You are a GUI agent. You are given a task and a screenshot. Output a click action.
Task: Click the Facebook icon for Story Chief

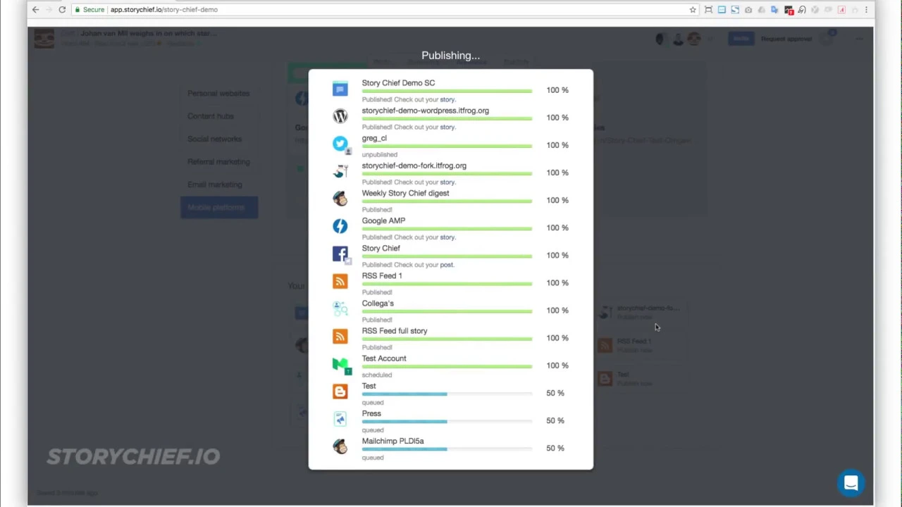click(x=340, y=254)
